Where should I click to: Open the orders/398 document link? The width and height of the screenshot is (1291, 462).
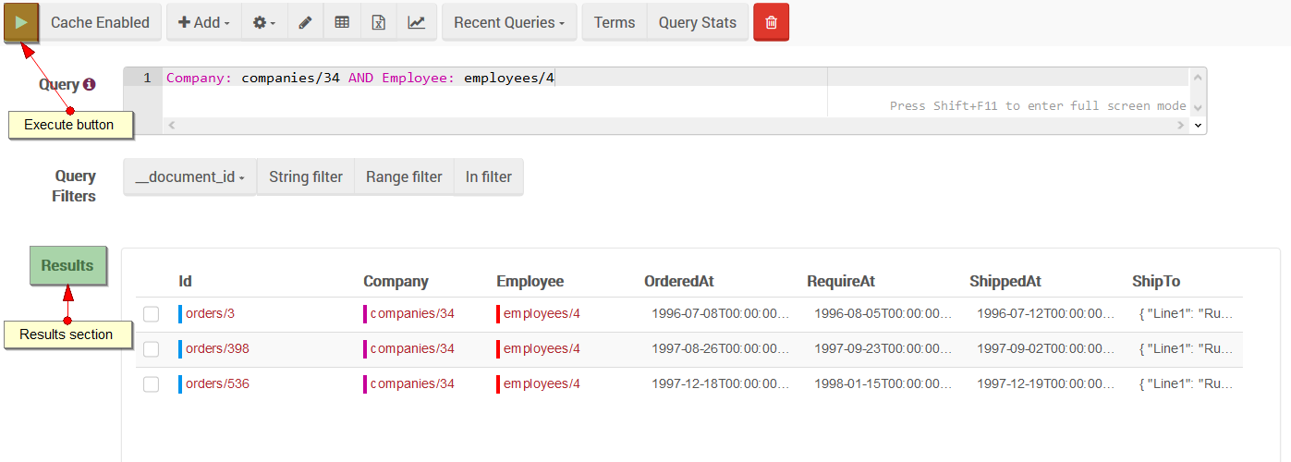pyautogui.click(x=217, y=349)
